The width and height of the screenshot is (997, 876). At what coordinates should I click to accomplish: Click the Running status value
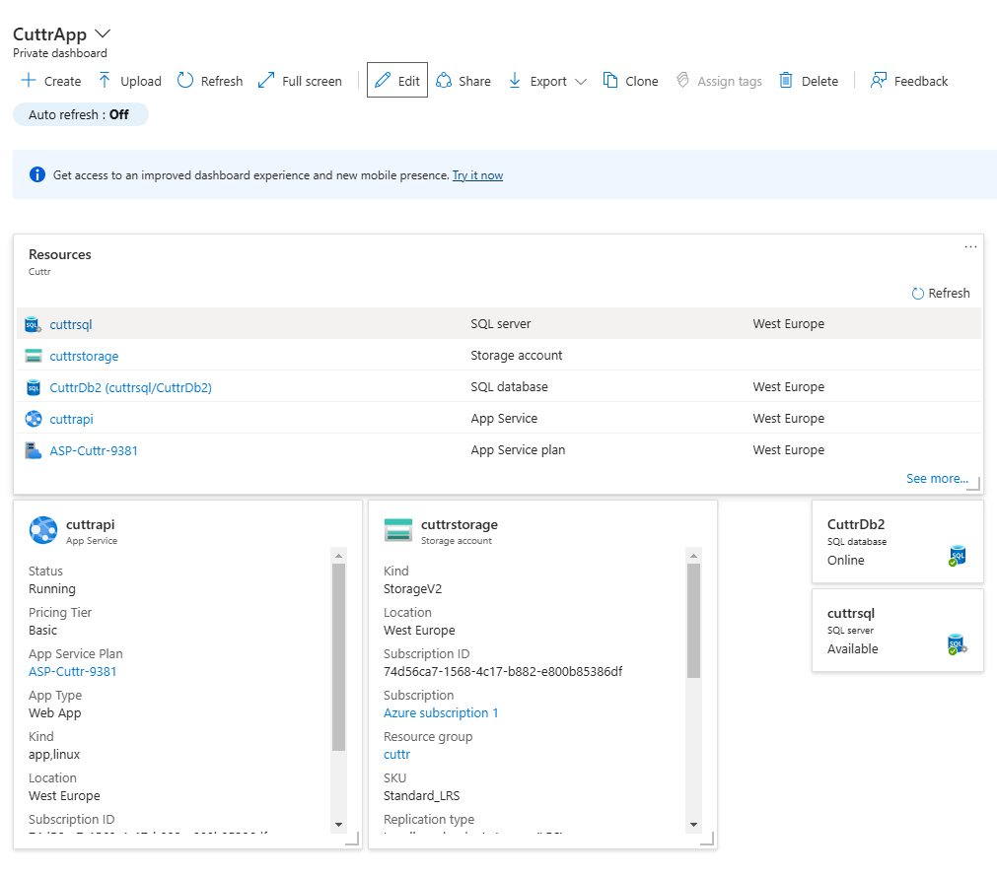(x=52, y=589)
